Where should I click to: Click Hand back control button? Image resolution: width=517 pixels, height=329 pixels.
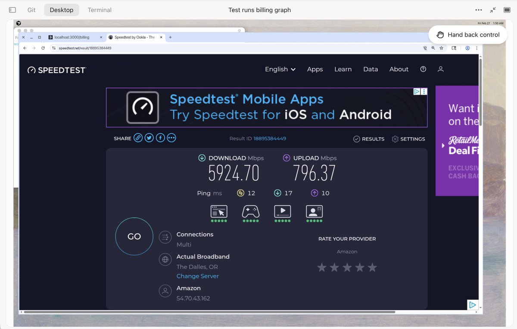(x=468, y=35)
